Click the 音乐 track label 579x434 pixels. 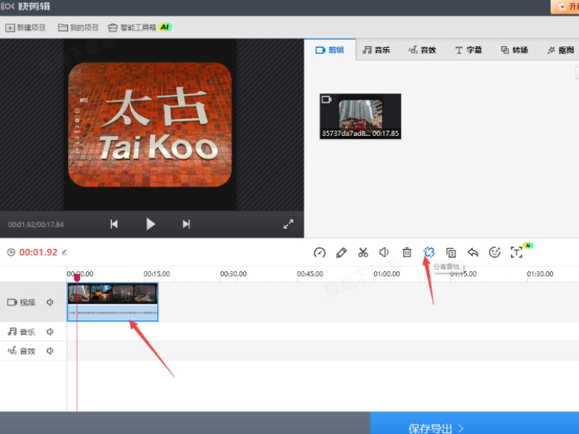(x=22, y=332)
